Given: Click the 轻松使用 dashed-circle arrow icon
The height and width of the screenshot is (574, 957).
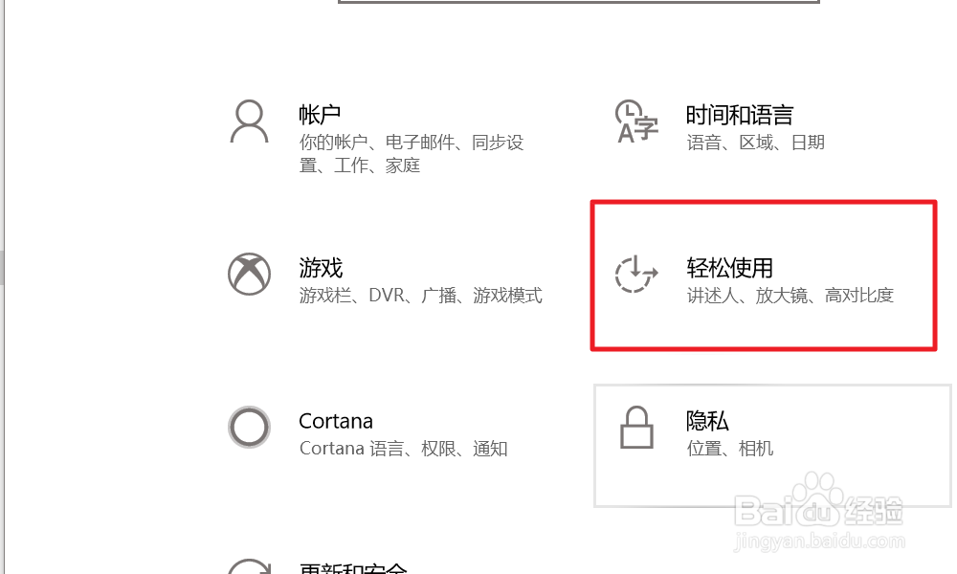Looking at the screenshot, I should 636,274.
